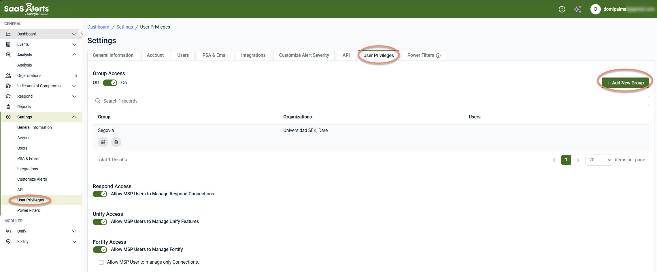Click the Indicators of Compromise icon
The height and width of the screenshot is (272, 657).
[8, 86]
